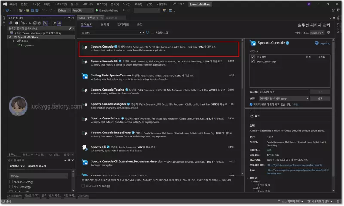Collapse the ExamLLaMaSharp project node

point(10,37)
